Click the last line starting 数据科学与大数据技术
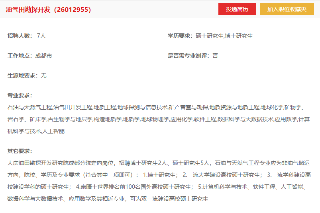Image resolution: width=320 pixels, height=213 pixels. coord(108,199)
